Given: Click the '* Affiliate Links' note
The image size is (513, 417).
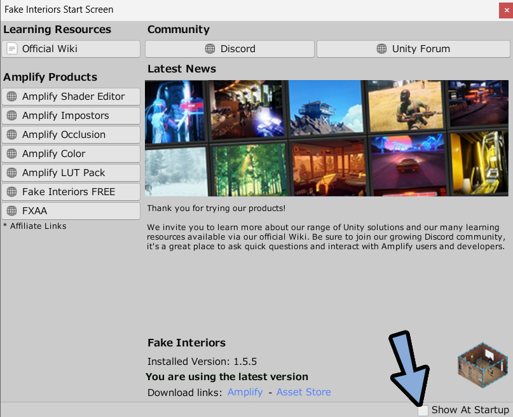Looking at the screenshot, I should pyautogui.click(x=35, y=226).
